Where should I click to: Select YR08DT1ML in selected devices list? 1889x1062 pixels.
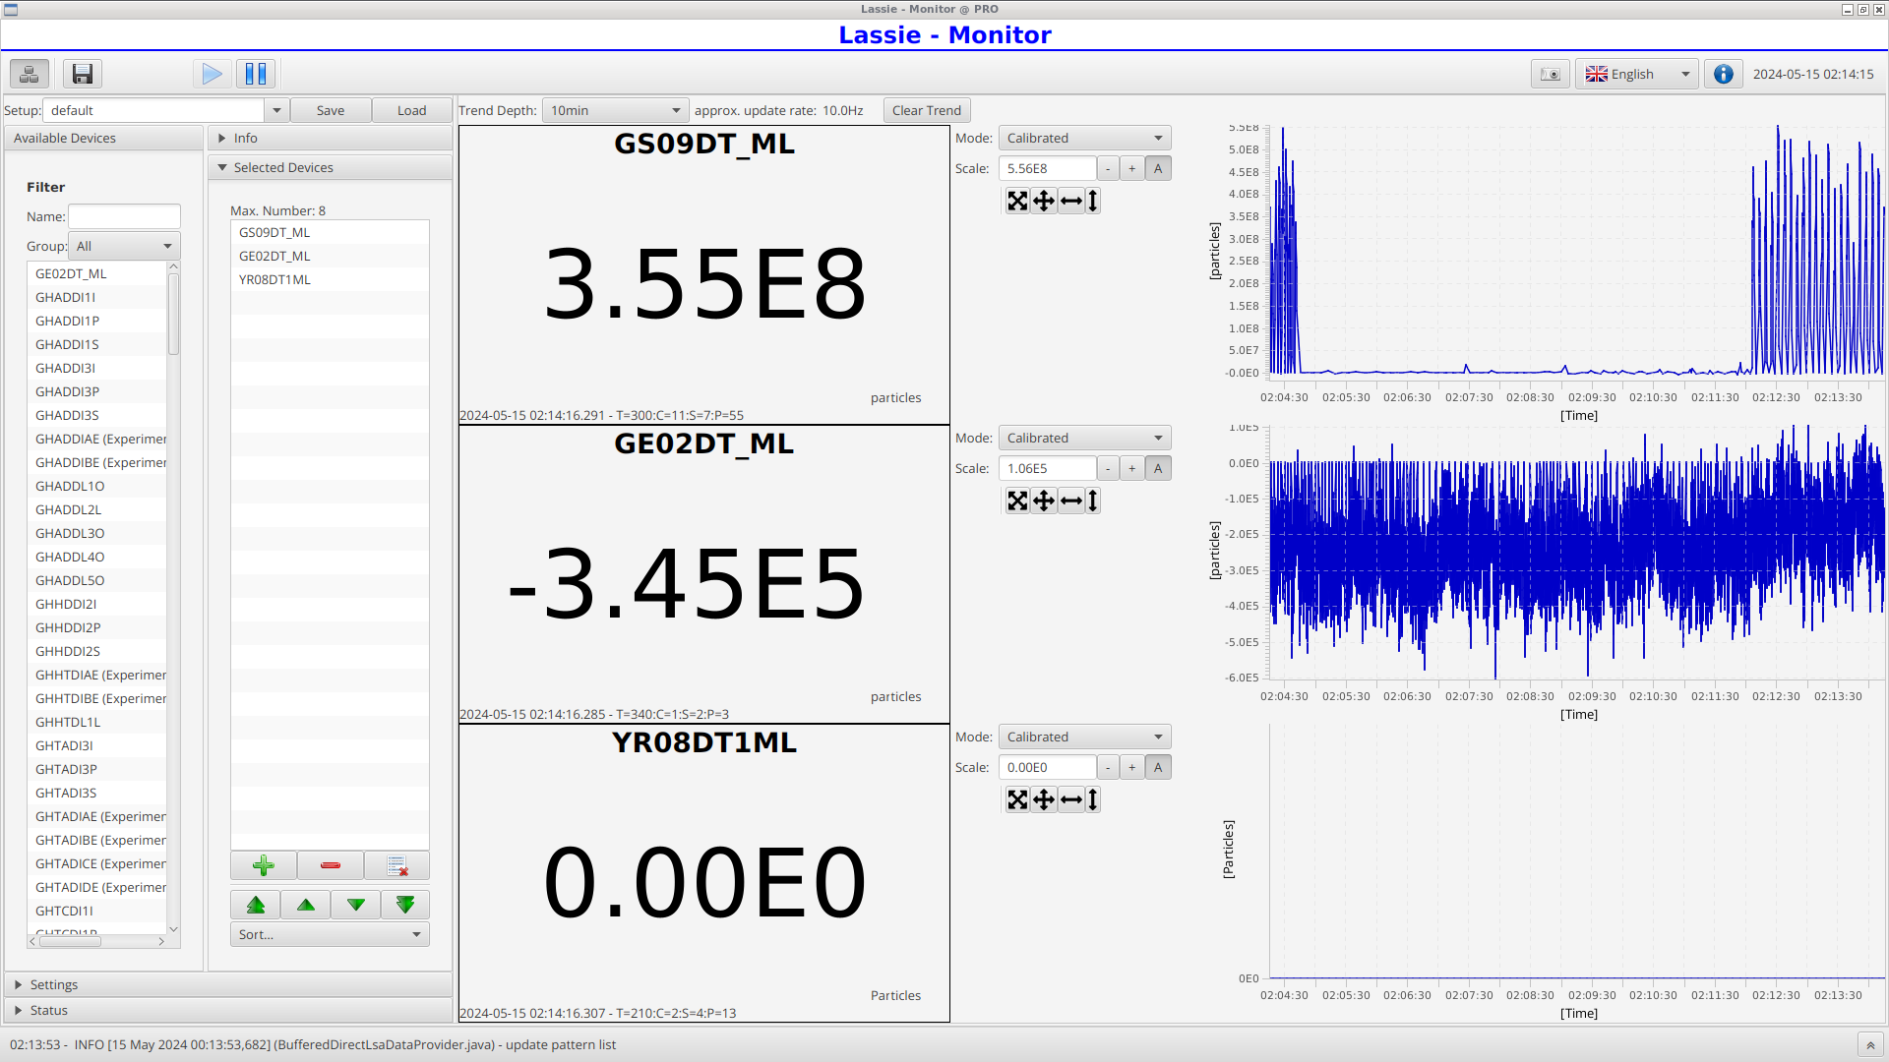click(330, 279)
